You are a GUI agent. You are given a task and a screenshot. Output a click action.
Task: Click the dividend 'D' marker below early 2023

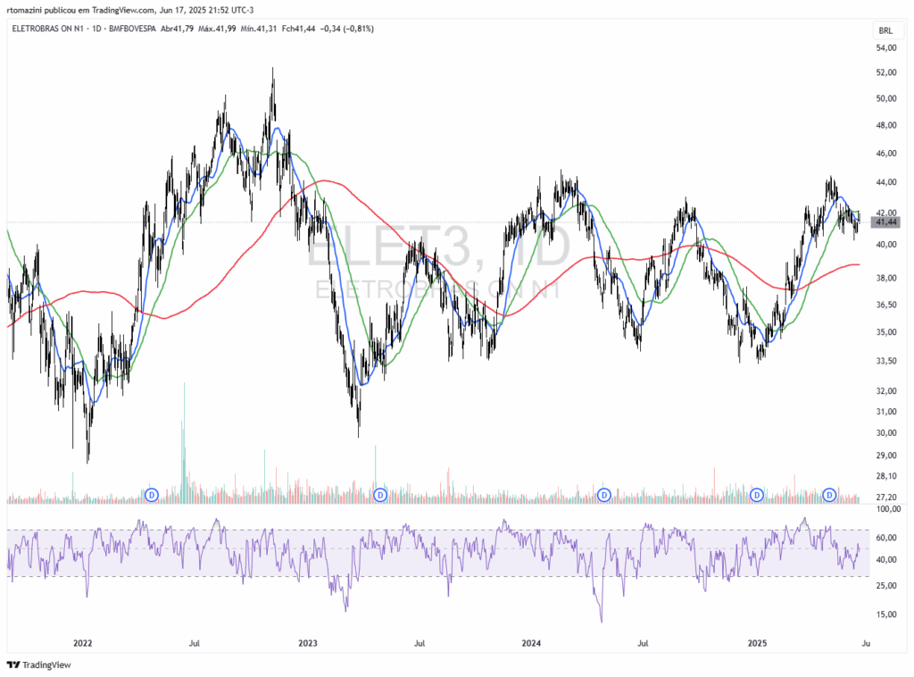pos(380,494)
